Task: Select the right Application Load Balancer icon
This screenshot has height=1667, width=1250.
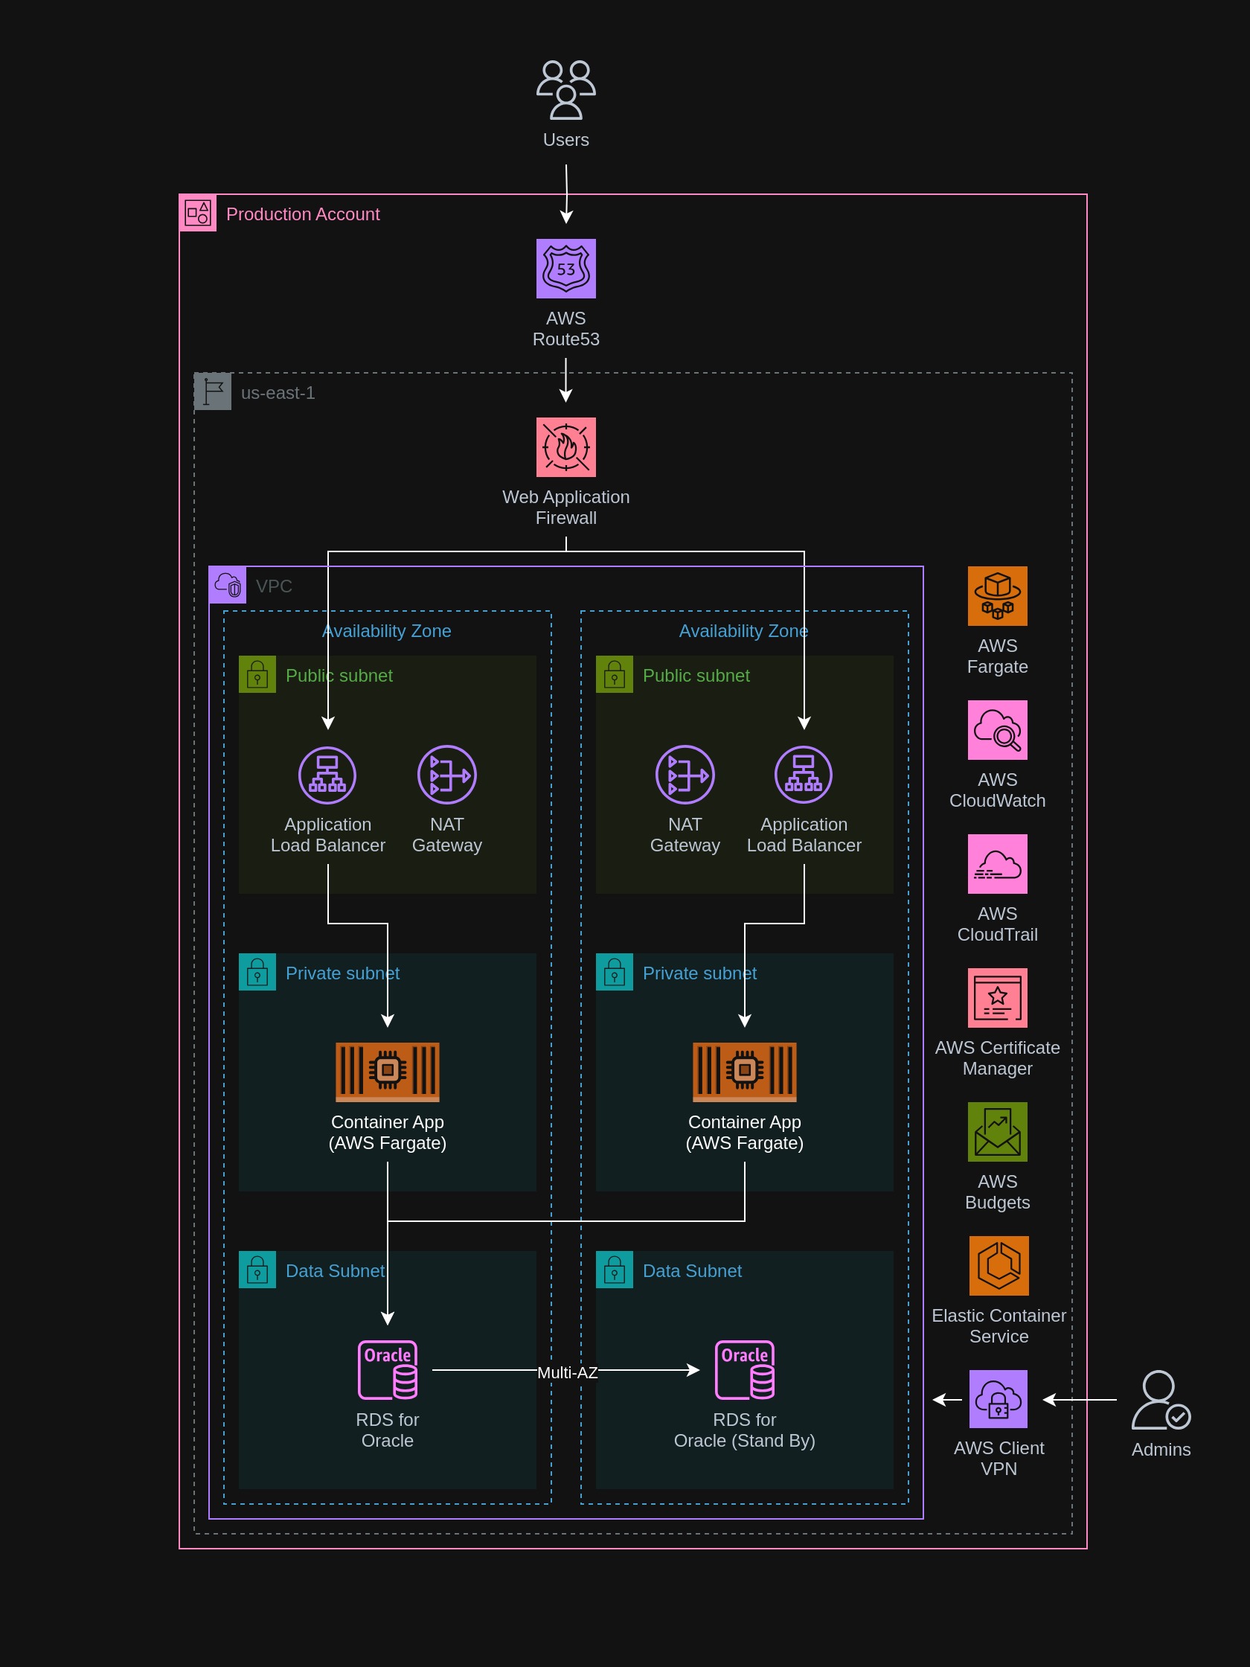Action: click(x=804, y=775)
